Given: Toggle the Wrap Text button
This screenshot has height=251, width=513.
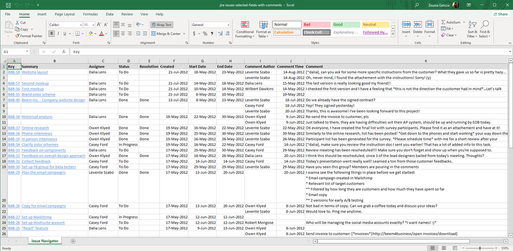Looking at the screenshot, I should (x=162, y=25).
